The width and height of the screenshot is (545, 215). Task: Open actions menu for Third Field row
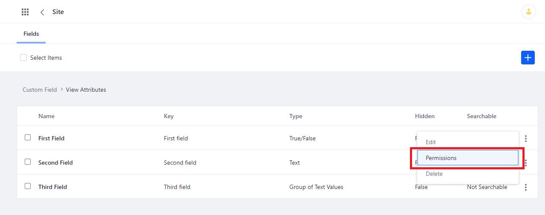[526, 187]
